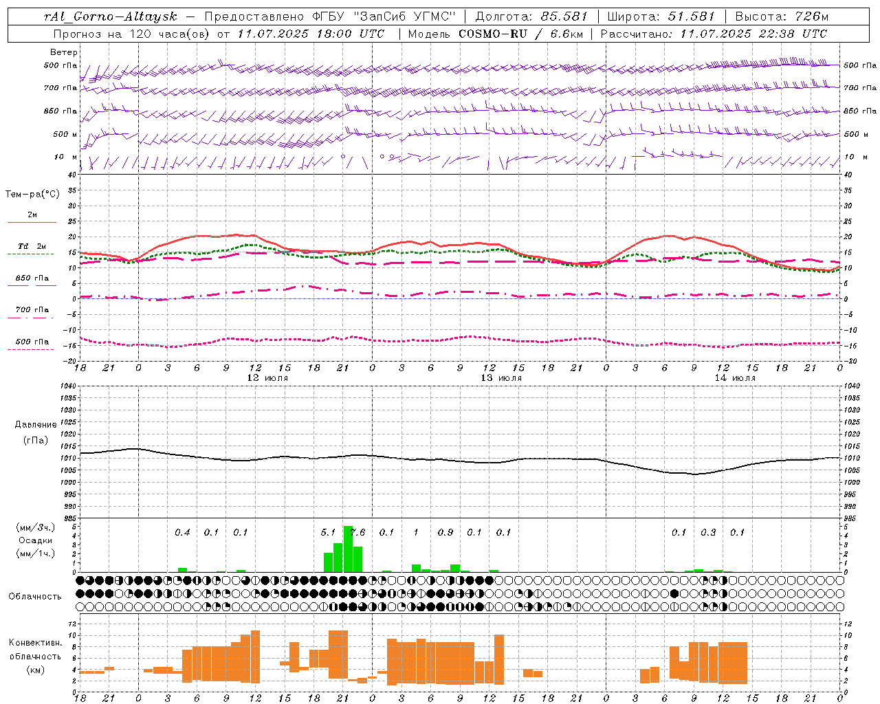Click the (мм/3ч.) units label
880x704 pixels.
point(35,527)
